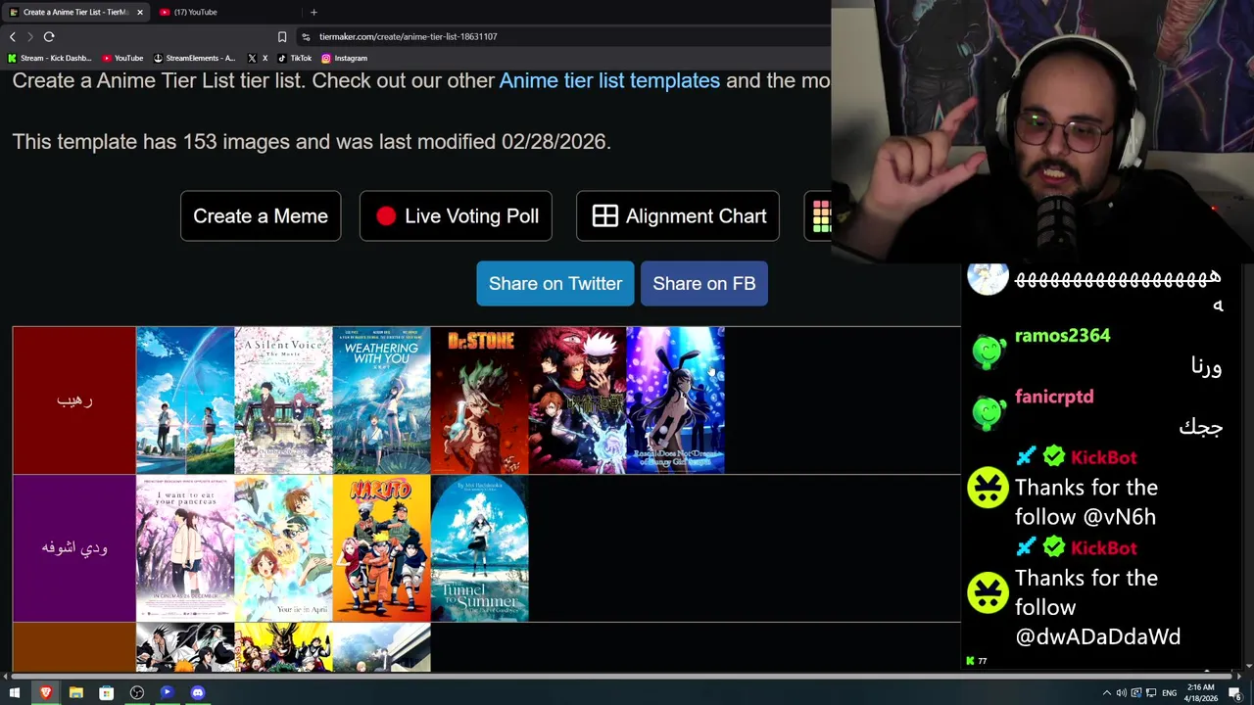Select the Weathering With You poster
This screenshot has height=705, width=1254.
(381, 400)
